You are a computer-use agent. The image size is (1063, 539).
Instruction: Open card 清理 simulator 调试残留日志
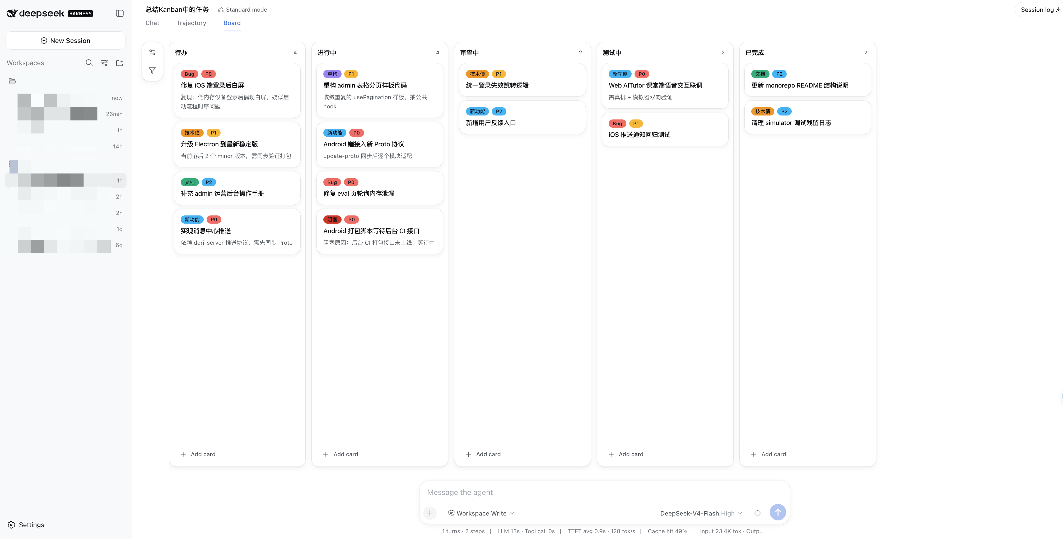click(x=808, y=117)
